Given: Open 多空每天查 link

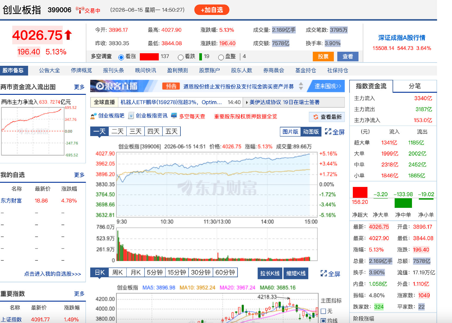Looking at the screenshot, I should [x=192, y=117].
